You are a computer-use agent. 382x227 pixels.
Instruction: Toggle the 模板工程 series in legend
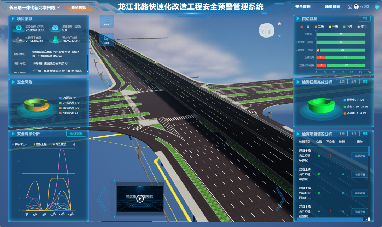pyautogui.click(x=40, y=144)
